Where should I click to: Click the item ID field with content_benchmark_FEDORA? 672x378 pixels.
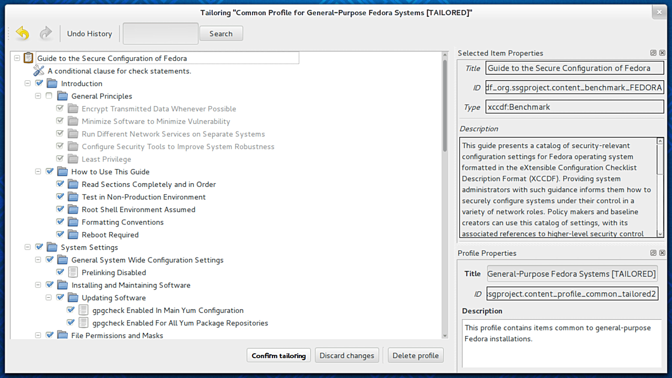(575, 87)
